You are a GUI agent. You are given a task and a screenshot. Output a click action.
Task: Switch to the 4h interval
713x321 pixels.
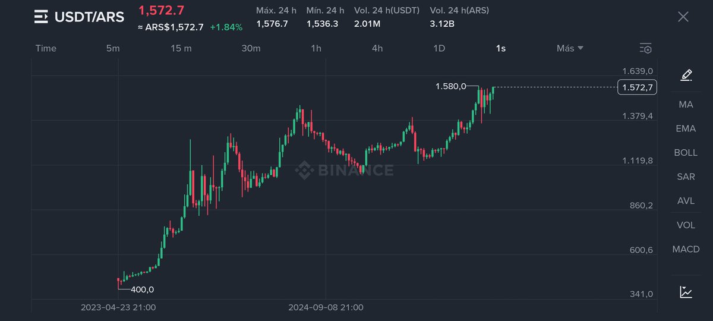pos(377,48)
